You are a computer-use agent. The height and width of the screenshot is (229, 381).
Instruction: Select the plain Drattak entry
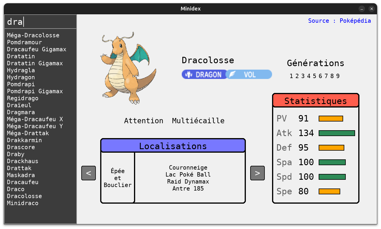[x=19, y=168]
